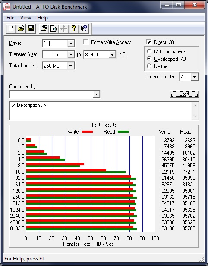This screenshot has width=208, height=266.
Task: Click the 512.0 row read value 85488
Action: pyautogui.click(x=189, y=203)
